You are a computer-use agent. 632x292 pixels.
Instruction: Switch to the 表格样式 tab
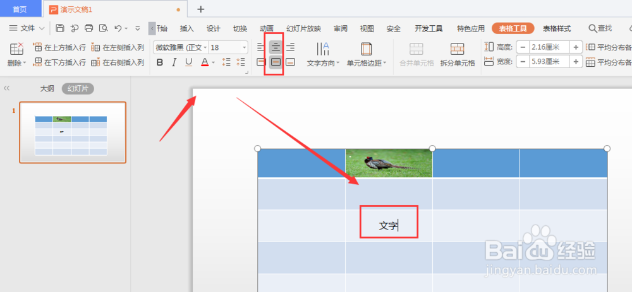click(557, 28)
